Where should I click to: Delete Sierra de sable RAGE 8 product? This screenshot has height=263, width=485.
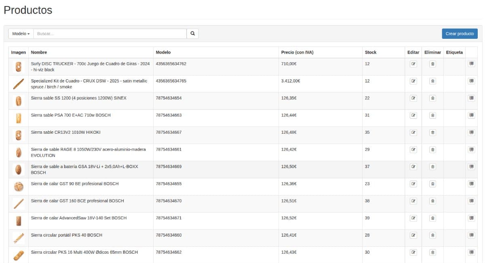click(432, 149)
